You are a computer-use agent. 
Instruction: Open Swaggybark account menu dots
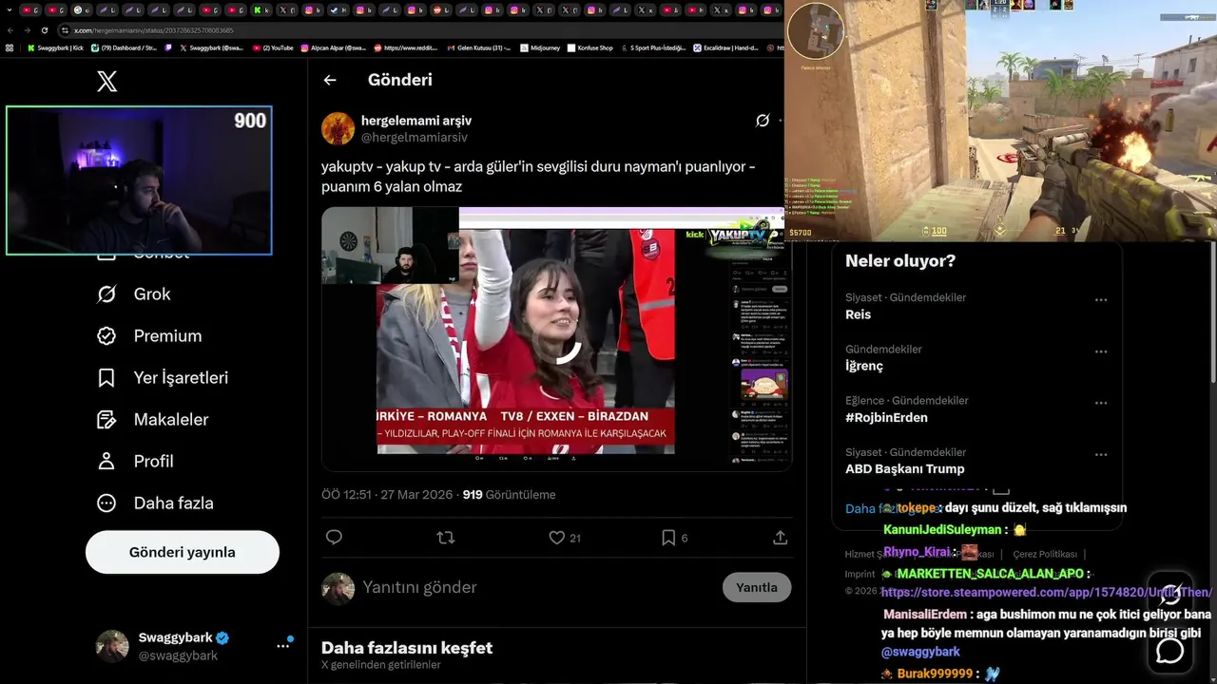click(282, 646)
